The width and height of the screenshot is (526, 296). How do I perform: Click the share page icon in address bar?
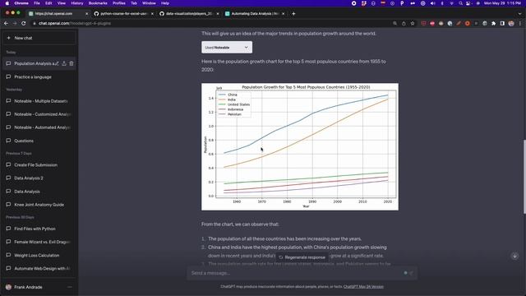(404, 24)
